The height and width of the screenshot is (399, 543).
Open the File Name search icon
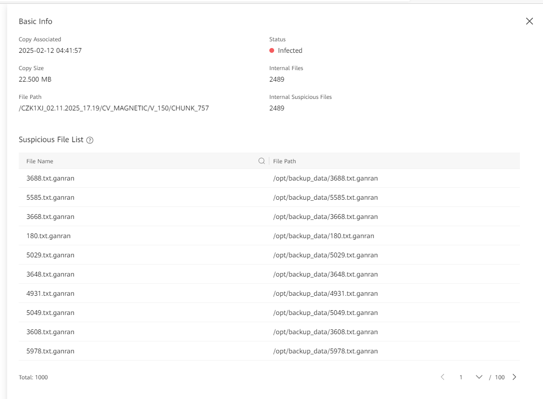click(262, 161)
